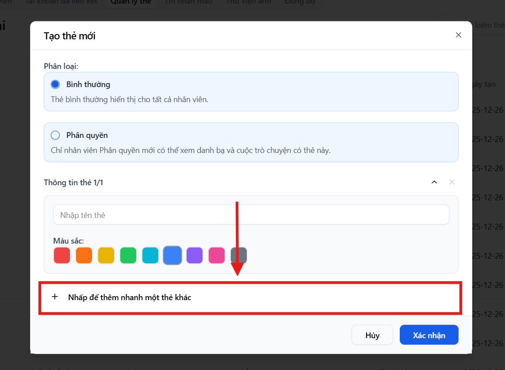Focus the Nhập tên thẻ input field
This screenshot has height=370, width=505.
(x=251, y=215)
